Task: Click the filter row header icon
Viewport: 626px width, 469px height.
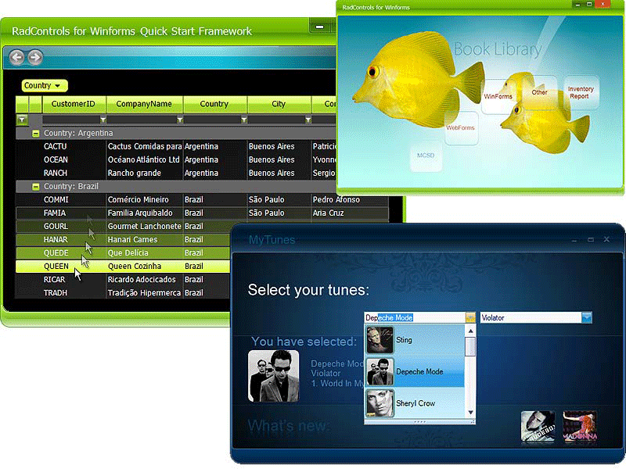Action: pyautogui.click(x=22, y=120)
